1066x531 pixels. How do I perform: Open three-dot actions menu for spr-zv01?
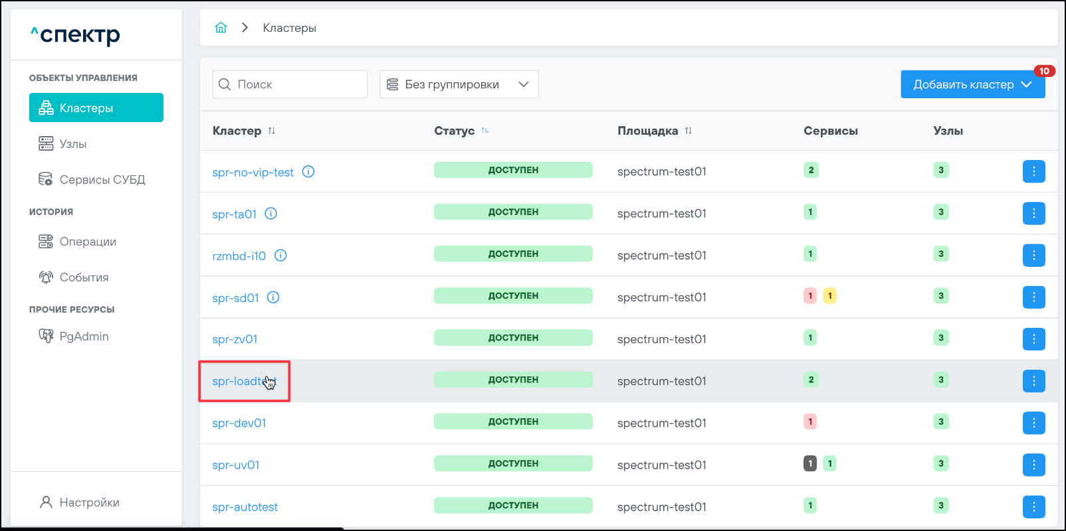click(1033, 339)
